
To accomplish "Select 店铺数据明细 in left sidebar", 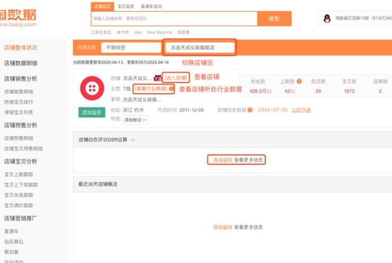I will click(21, 63).
